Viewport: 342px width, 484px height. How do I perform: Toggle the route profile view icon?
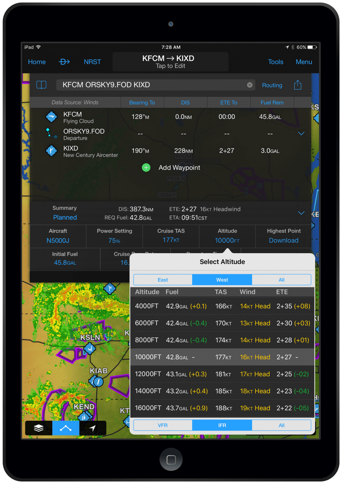(65, 428)
